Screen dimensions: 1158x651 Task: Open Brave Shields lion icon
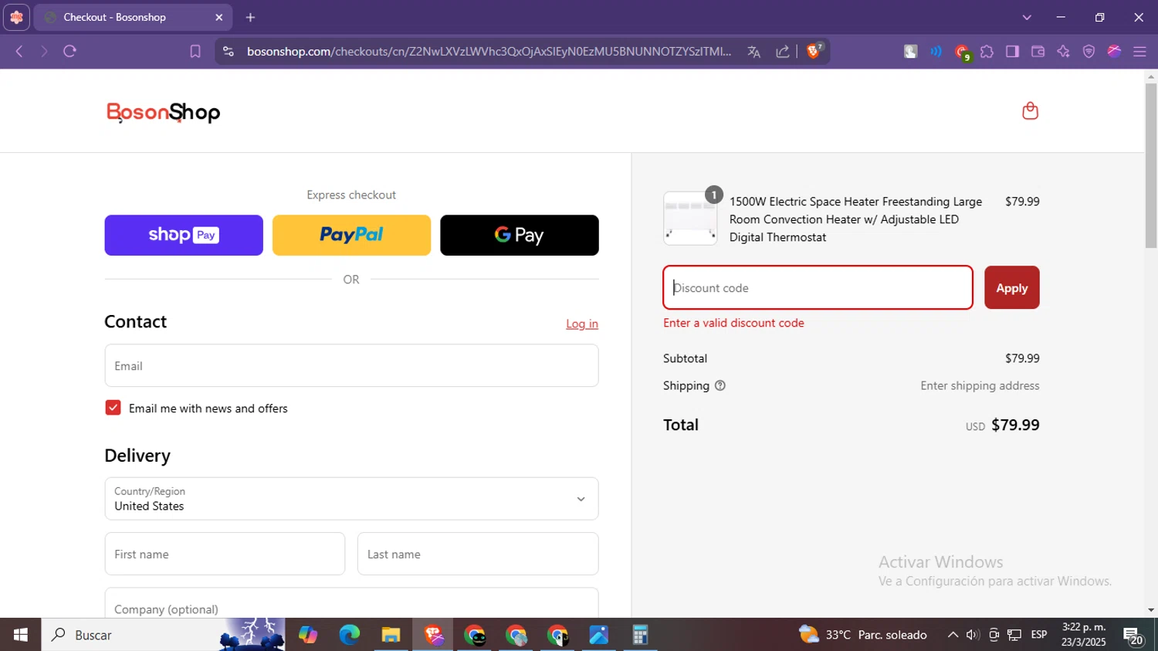(x=814, y=51)
